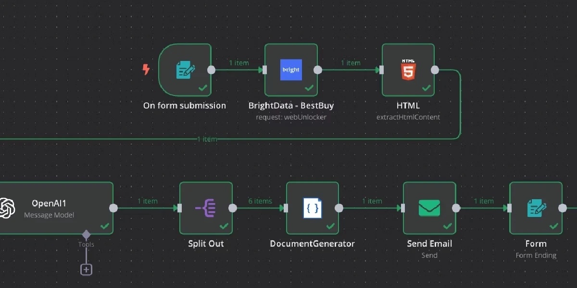Image resolution: width=577 pixels, height=288 pixels.
Task: Click the input port of BrightData node
Action: click(264, 70)
